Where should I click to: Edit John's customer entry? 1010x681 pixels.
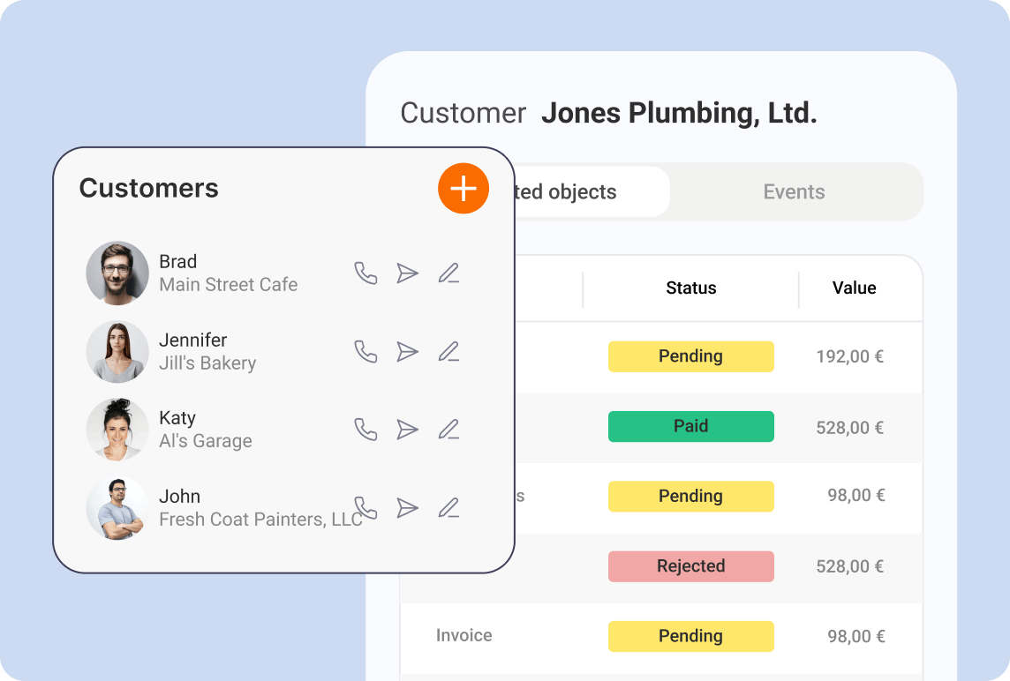coord(449,508)
